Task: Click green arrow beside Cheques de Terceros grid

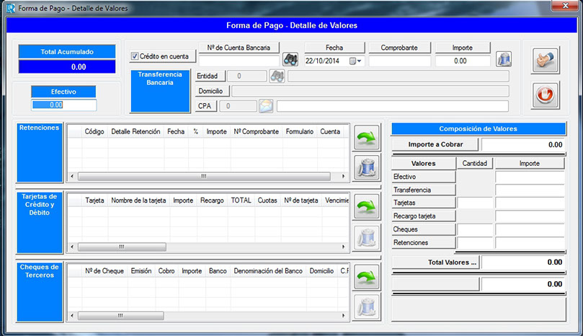Action: (x=367, y=275)
